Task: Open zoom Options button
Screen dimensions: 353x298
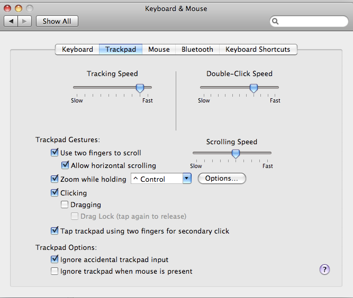Action: [x=222, y=179]
